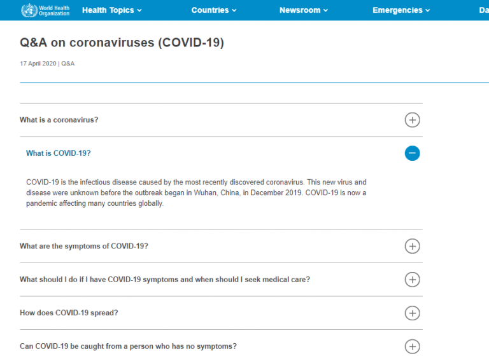This screenshot has width=489, height=361.
Task: Click the plus icon beside COVID-19 symptoms question
Action: [413, 246]
